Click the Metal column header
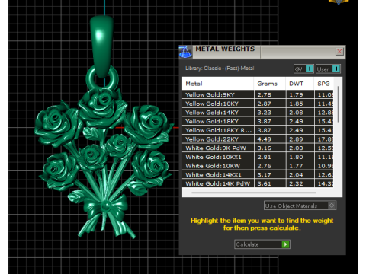The width and height of the screenshot is (366, 274). 218,84
